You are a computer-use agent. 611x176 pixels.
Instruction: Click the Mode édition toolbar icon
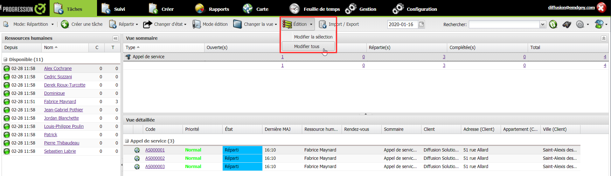tap(197, 24)
